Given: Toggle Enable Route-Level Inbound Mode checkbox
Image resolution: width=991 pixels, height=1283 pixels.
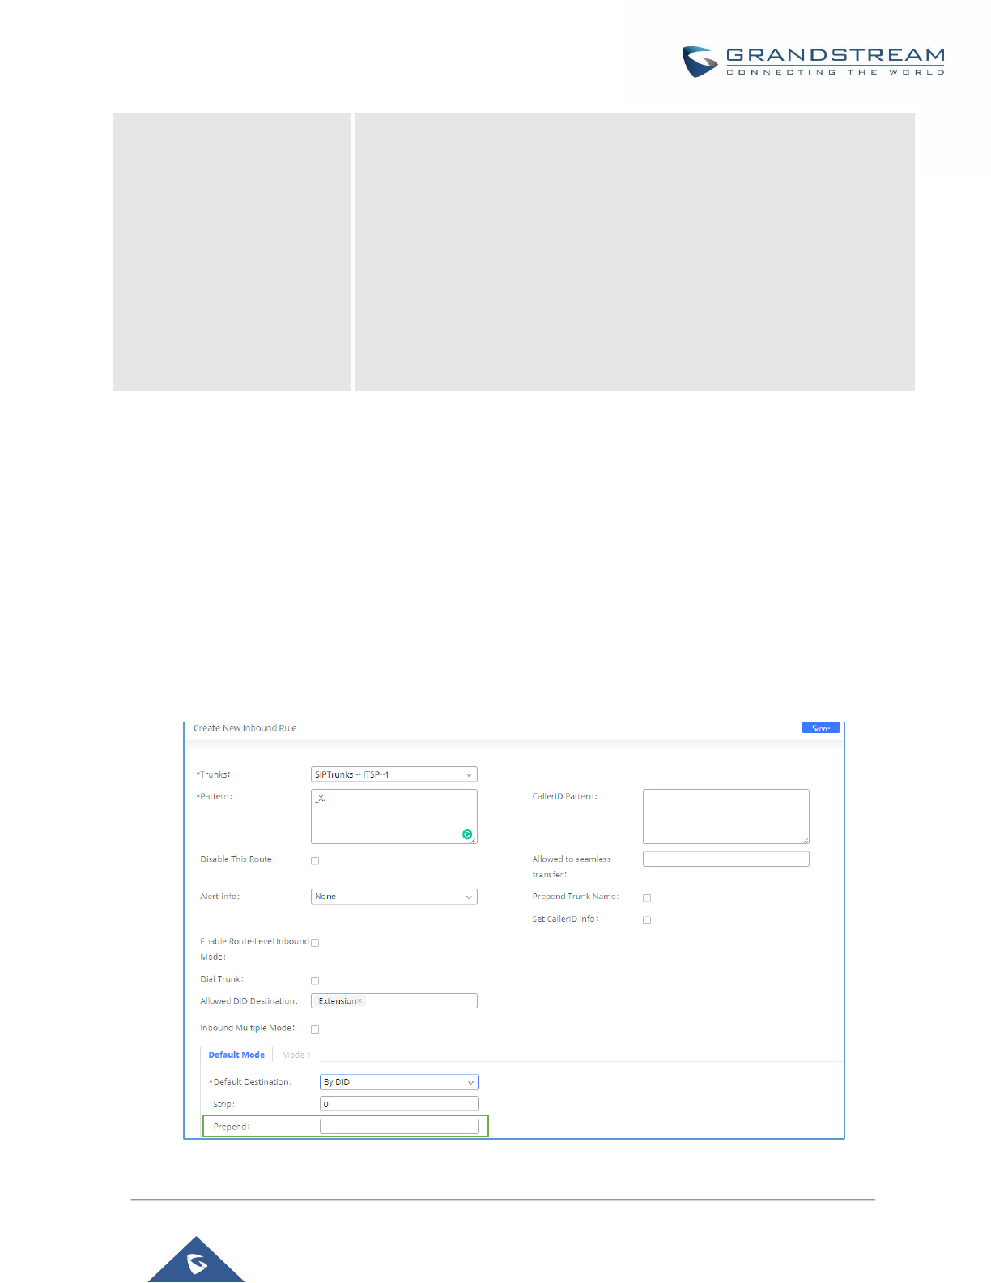Looking at the screenshot, I should pyautogui.click(x=315, y=943).
